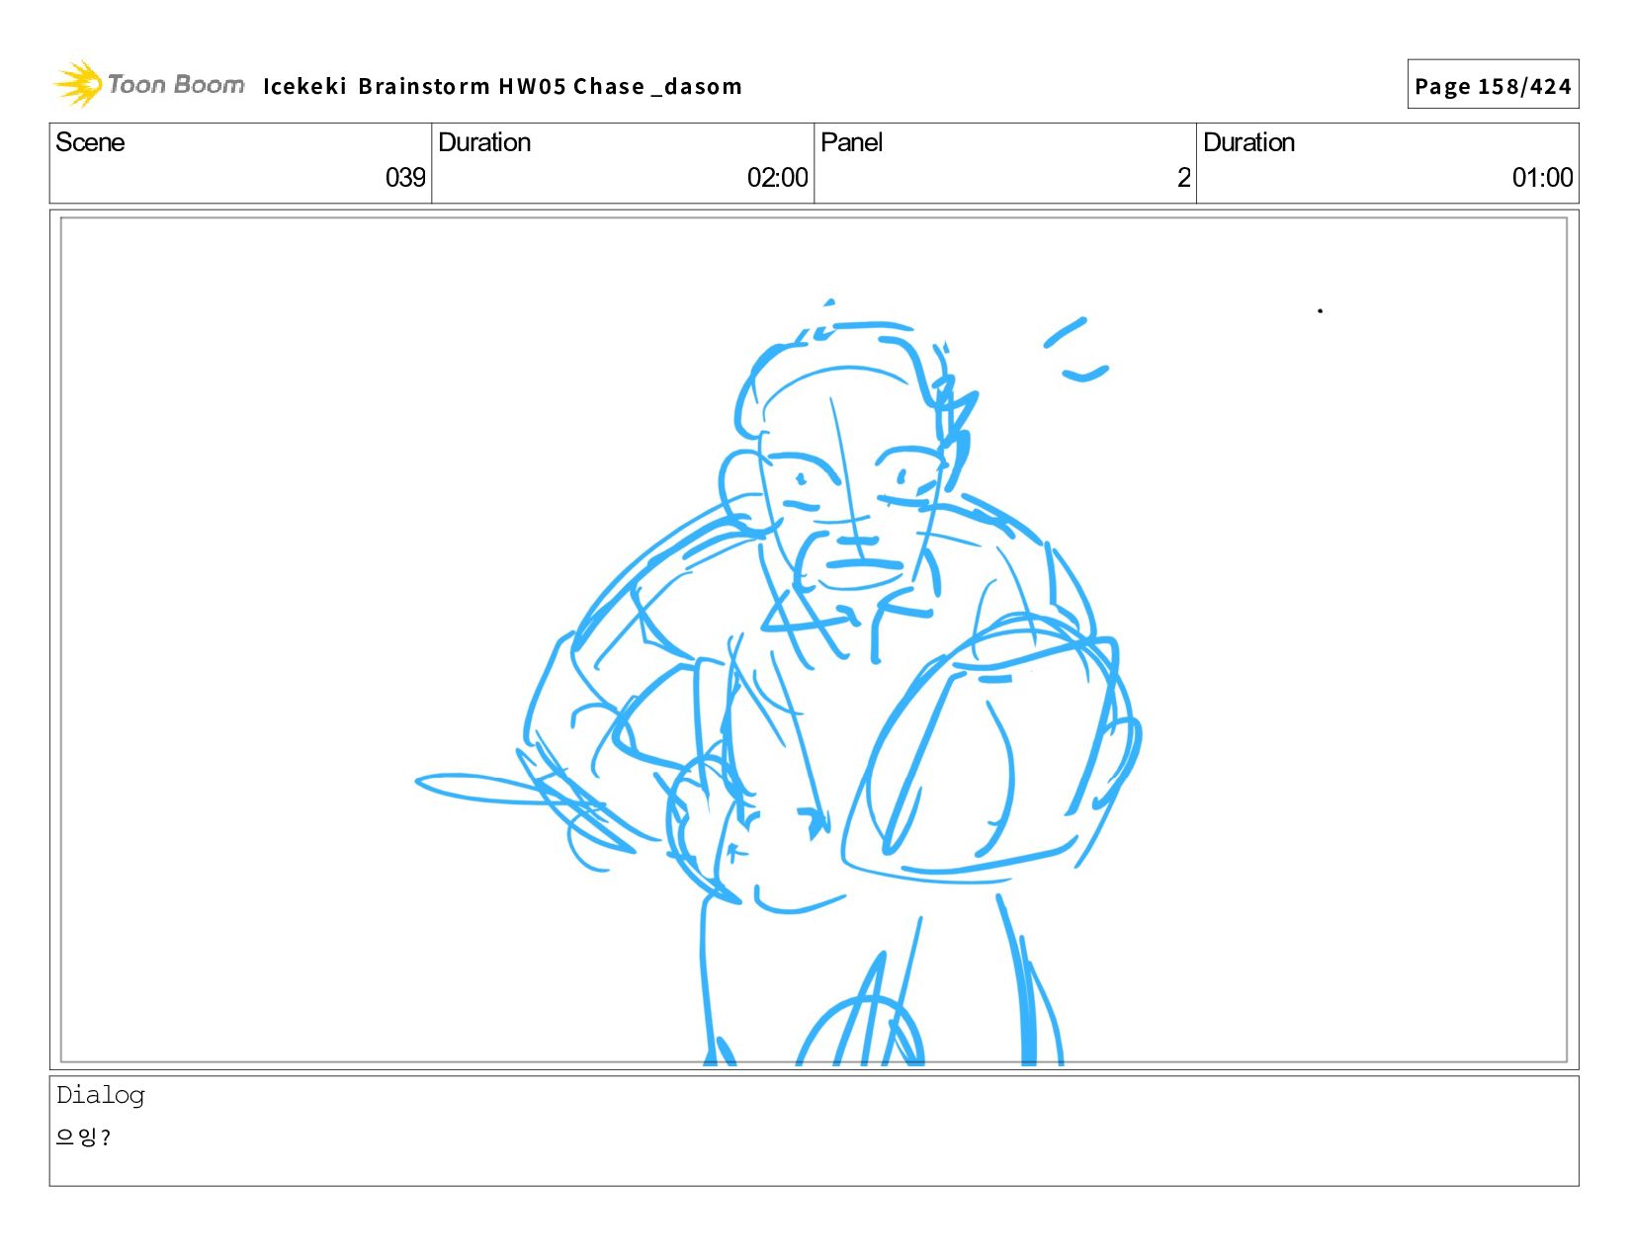Image resolution: width=1631 pixels, height=1260 pixels.
Task: Click the 'Duration' label beside Scene
Action: (x=484, y=142)
